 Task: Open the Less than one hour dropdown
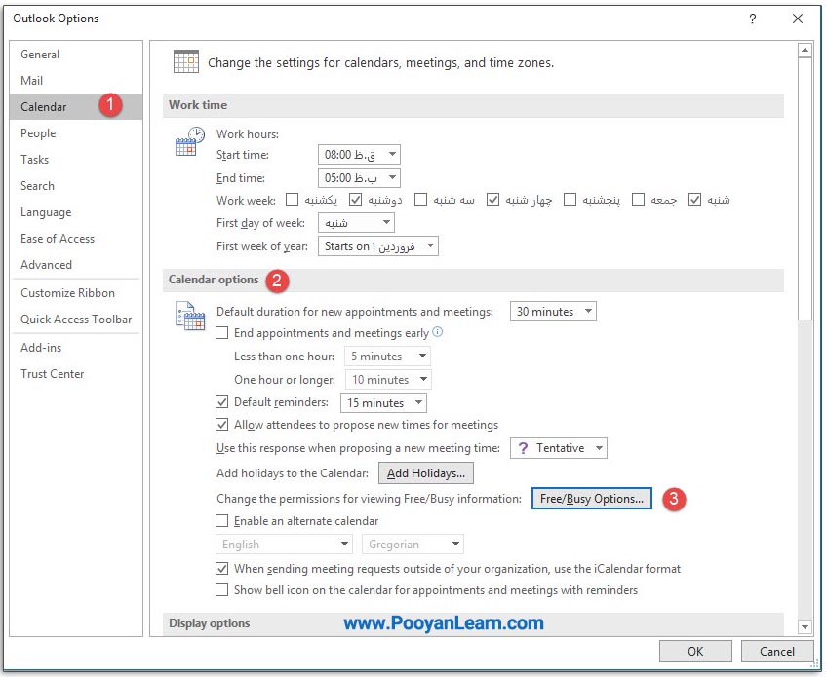point(387,357)
